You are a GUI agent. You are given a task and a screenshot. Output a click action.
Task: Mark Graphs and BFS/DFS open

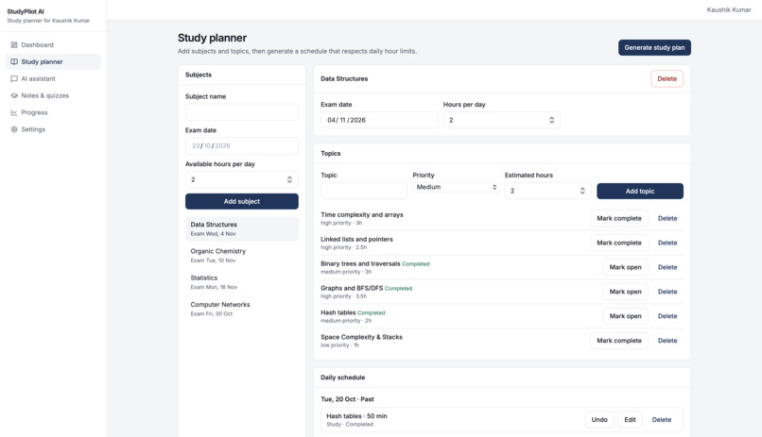pos(626,292)
